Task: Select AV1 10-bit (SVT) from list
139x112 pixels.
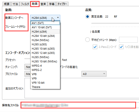Action: [x=45, y=27]
